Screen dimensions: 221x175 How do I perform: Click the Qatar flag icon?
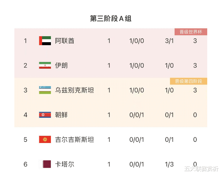(45, 164)
